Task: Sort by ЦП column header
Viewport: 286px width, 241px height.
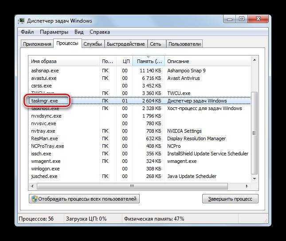Action: 125,61
